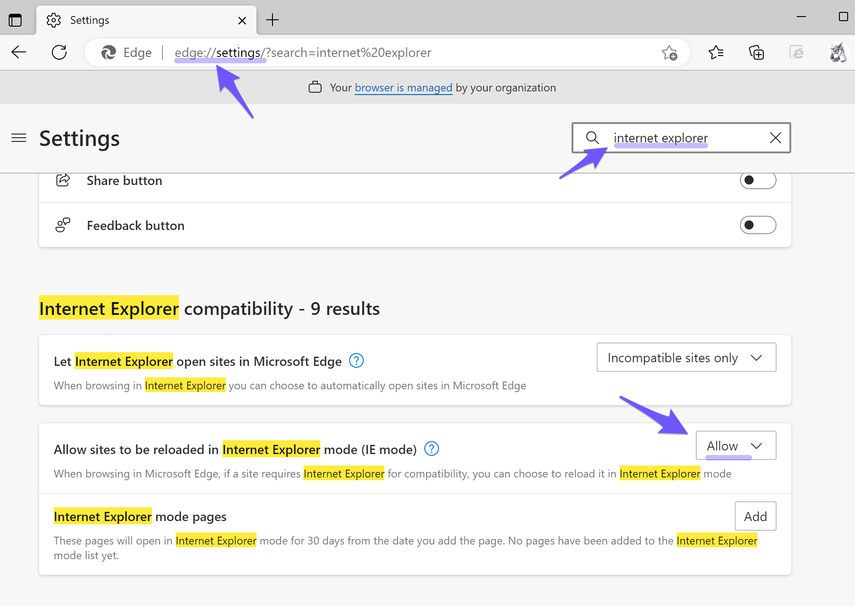Open the user profile avatar
Screen dimensions: 855x606
point(838,52)
